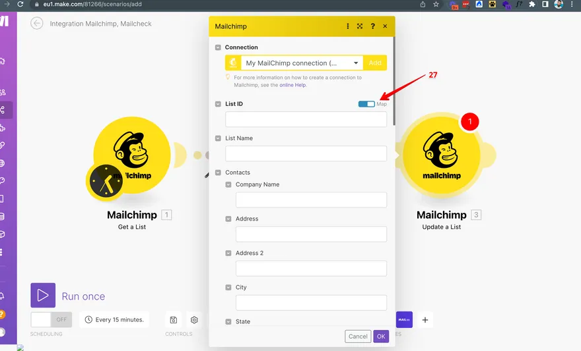Toggle the City checkbox
Image resolution: width=581 pixels, height=351 pixels.
coord(228,287)
